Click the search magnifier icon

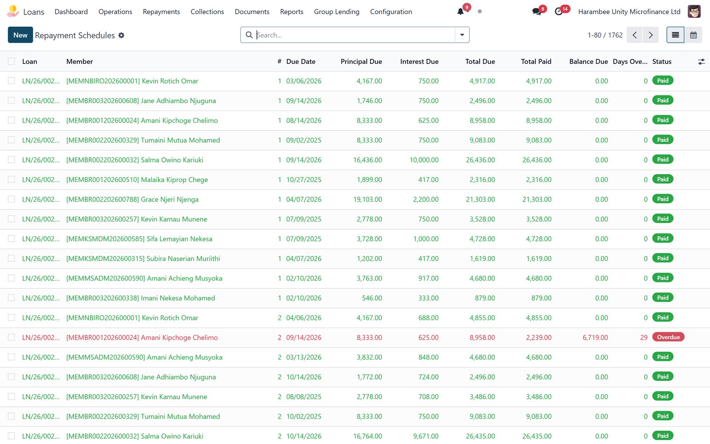pyautogui.click(x=249, y=35)
